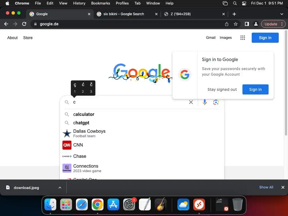Select the č accent option
The image size is (288, 216).
coord(91,88)
